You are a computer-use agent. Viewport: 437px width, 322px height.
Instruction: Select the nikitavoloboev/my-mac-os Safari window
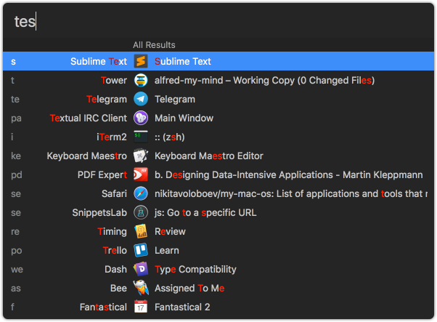[291, 193]
